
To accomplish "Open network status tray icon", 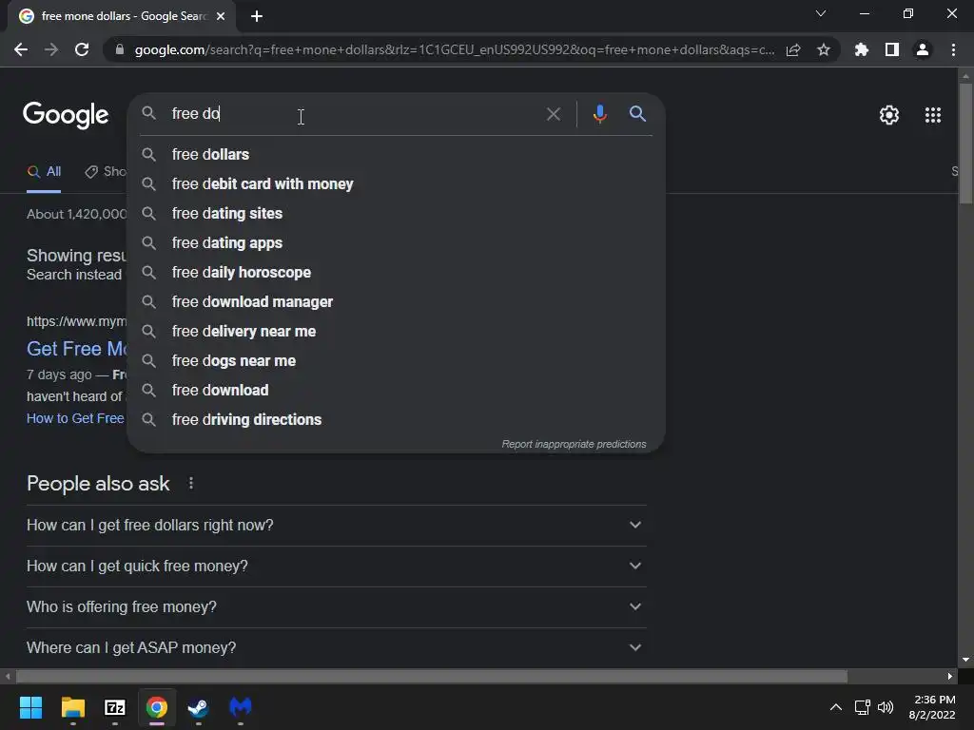I will [862, 707].
